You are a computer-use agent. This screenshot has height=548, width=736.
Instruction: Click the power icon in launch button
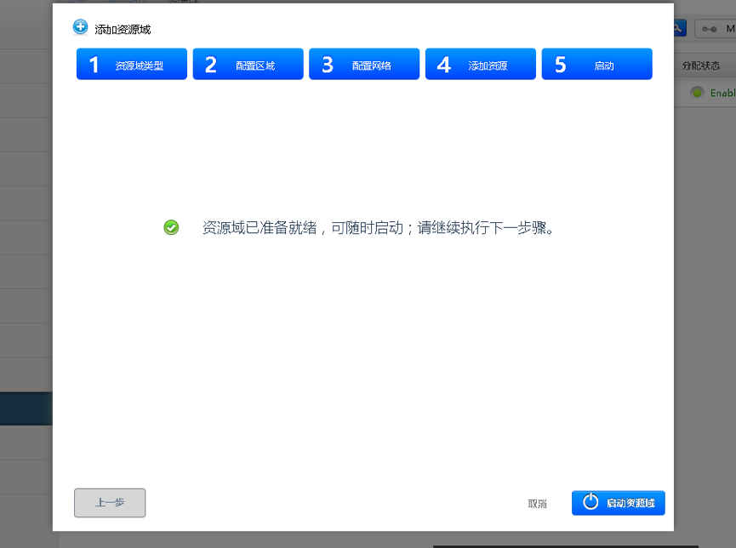tap(591, 503)
